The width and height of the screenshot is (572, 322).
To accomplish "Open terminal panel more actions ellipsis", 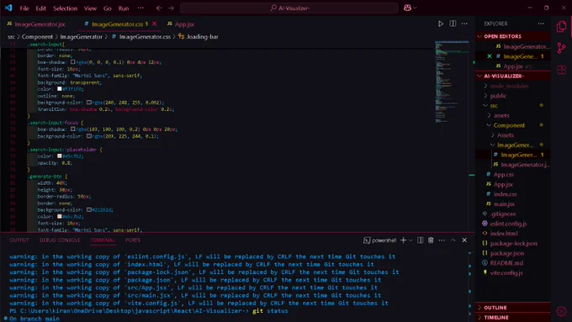I will 442,240.
